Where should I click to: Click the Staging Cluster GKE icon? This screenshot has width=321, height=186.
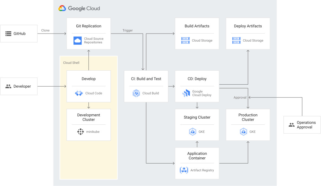193,132
